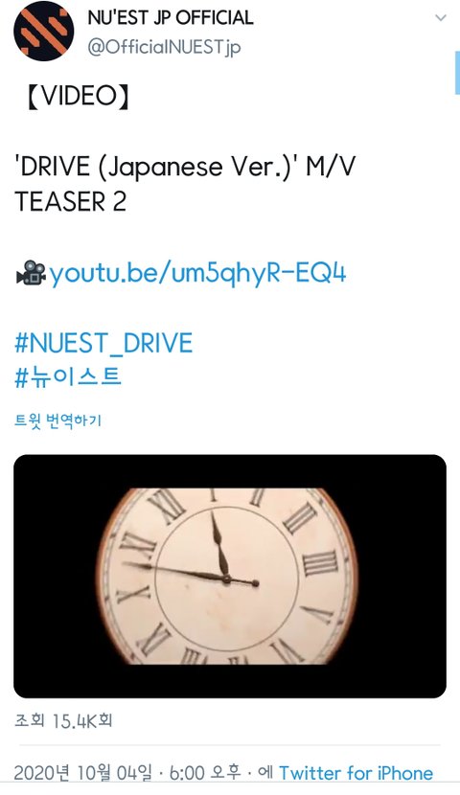Open the #뉴이스트 hashtag
The image size is (460, 795).
point(68,377)
